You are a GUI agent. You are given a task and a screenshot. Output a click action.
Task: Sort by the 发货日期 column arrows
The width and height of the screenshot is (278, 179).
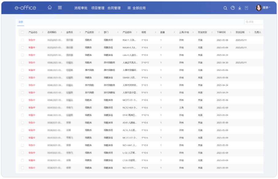tap(249, 32)
